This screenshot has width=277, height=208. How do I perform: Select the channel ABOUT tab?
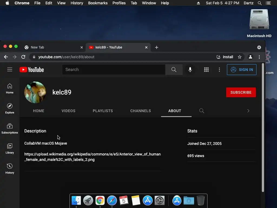(x=174, y=111)
